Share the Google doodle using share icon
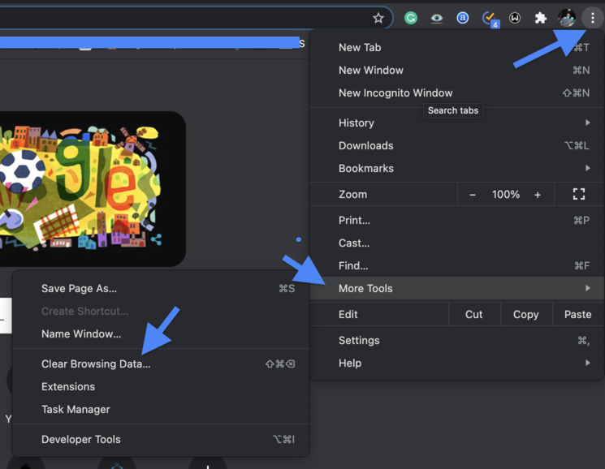The width and height of the screenshot is (605, 469). point(156,239)
